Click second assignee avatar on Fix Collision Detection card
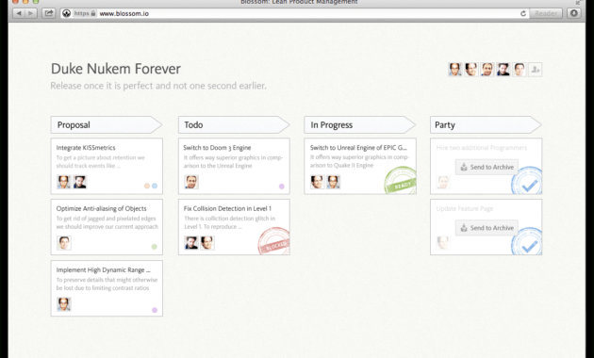The width and height of the screenshot is (594, 358). pyautogui.click(x=207, y=243)
